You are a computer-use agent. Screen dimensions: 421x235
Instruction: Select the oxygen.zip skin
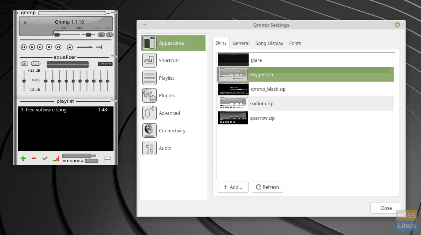[x=305, y=74]
